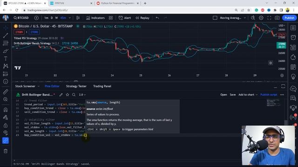
Task: Click the blue Publish button
Action: coord(289,18)
